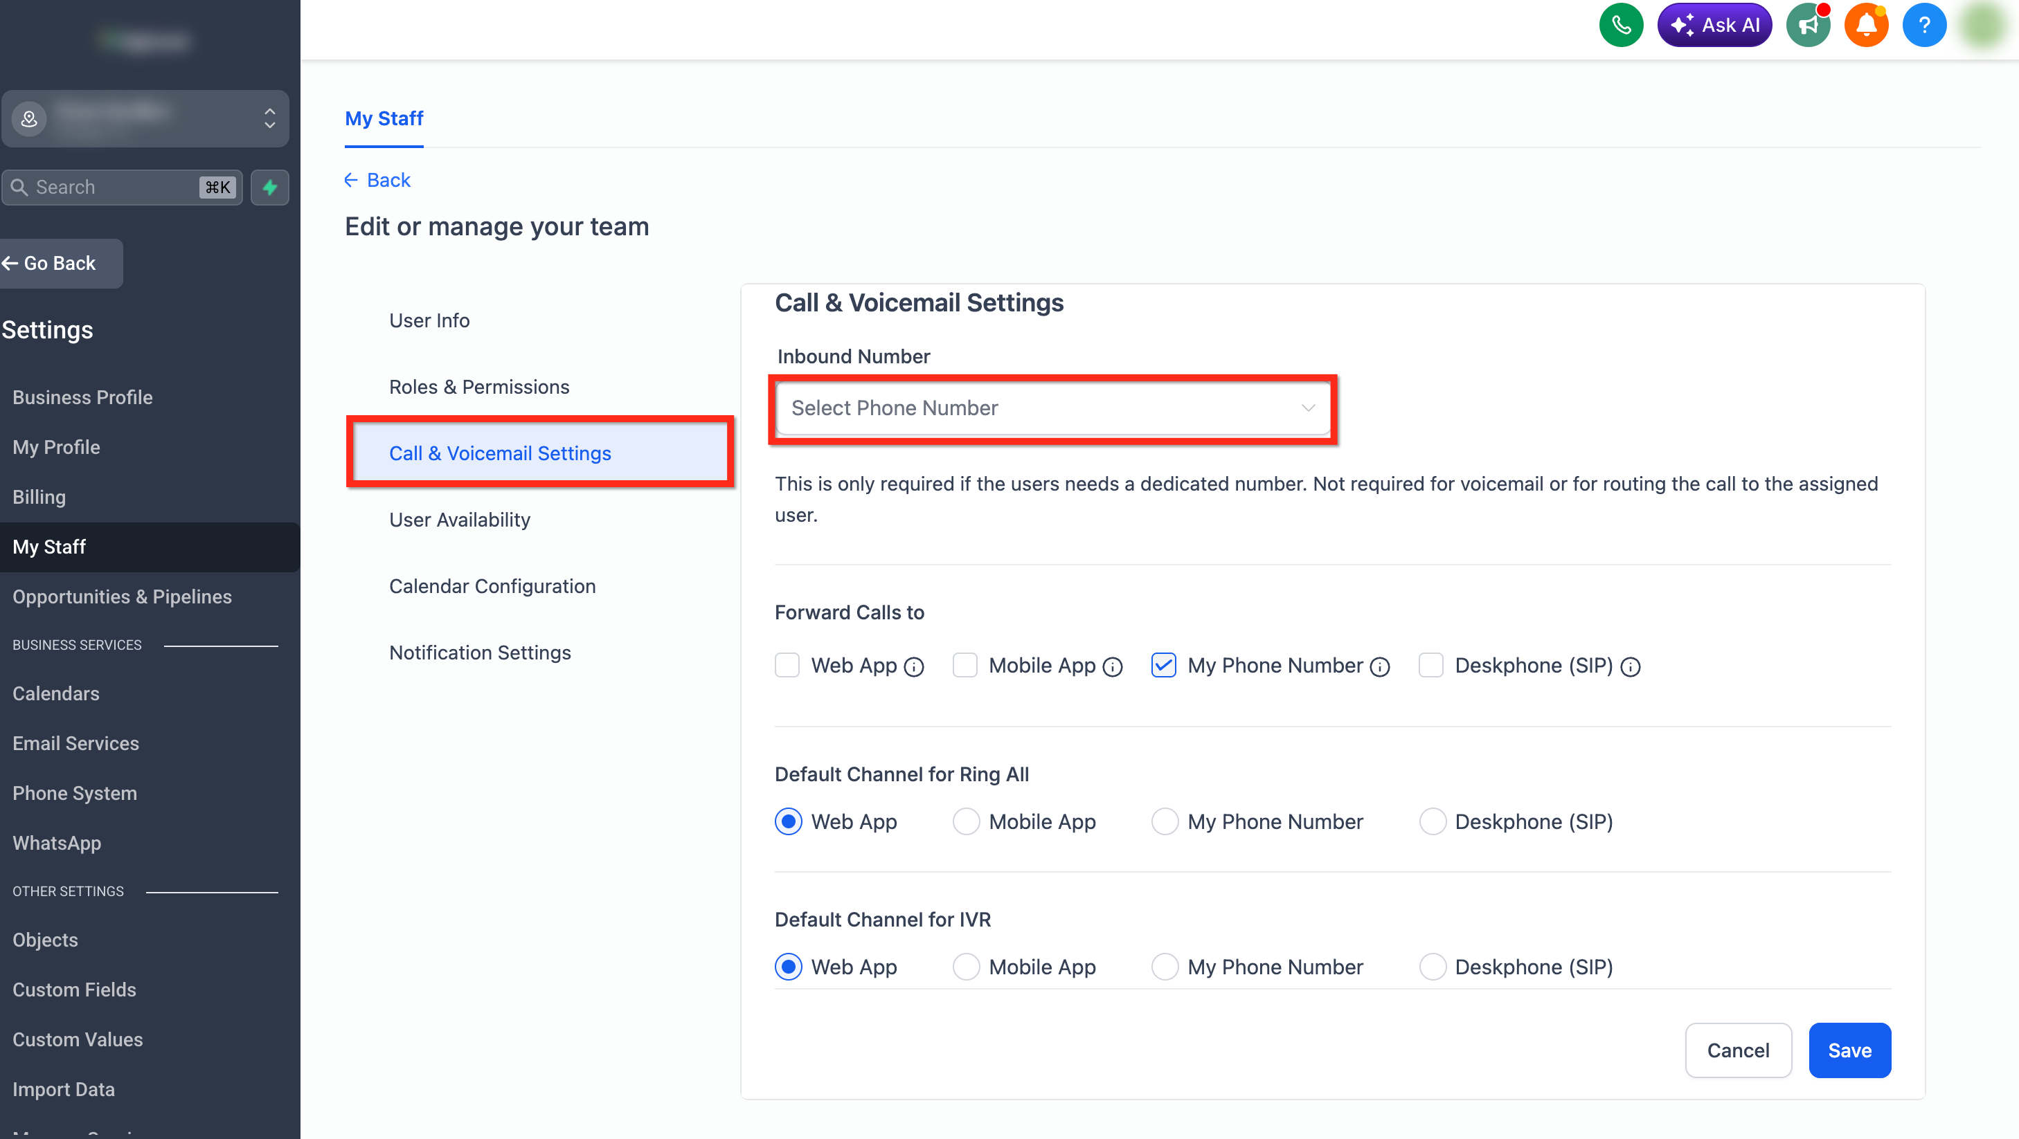
Task: Uncheck My Phone Number forward calls checkbox
Action: [x=1164, y=665]
